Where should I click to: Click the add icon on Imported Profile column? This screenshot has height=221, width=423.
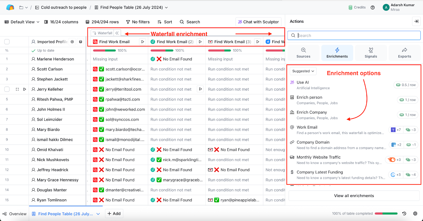click(72, 42)
